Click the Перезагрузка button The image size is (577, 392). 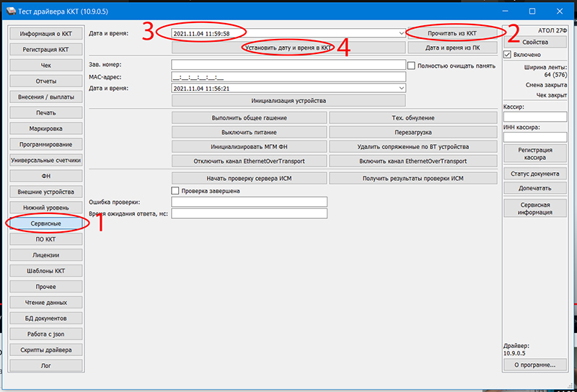click(413, 133)
